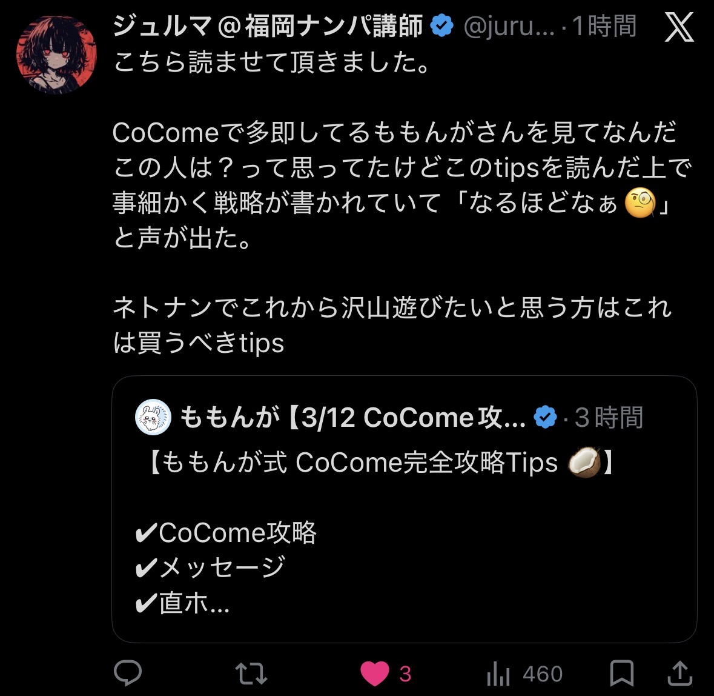Viewport: 714px width, 696px height.
Task: Tap the repost arrows icon
Action: click(x=251, y=674)
